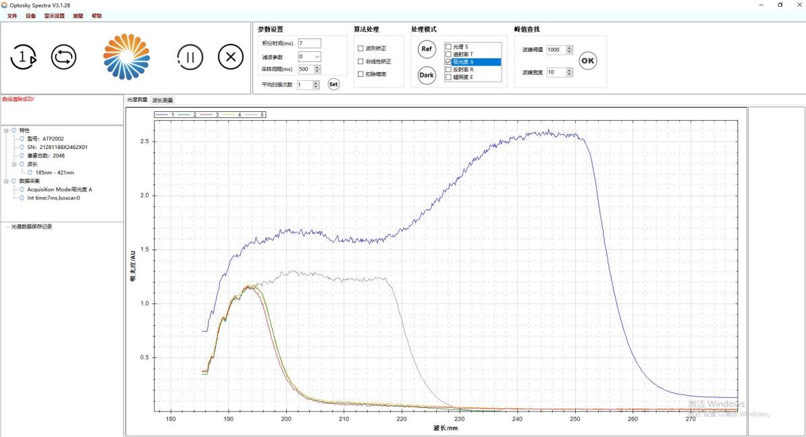
Task: Collapse the 数据采集 tree node
Action: (5, 181)
